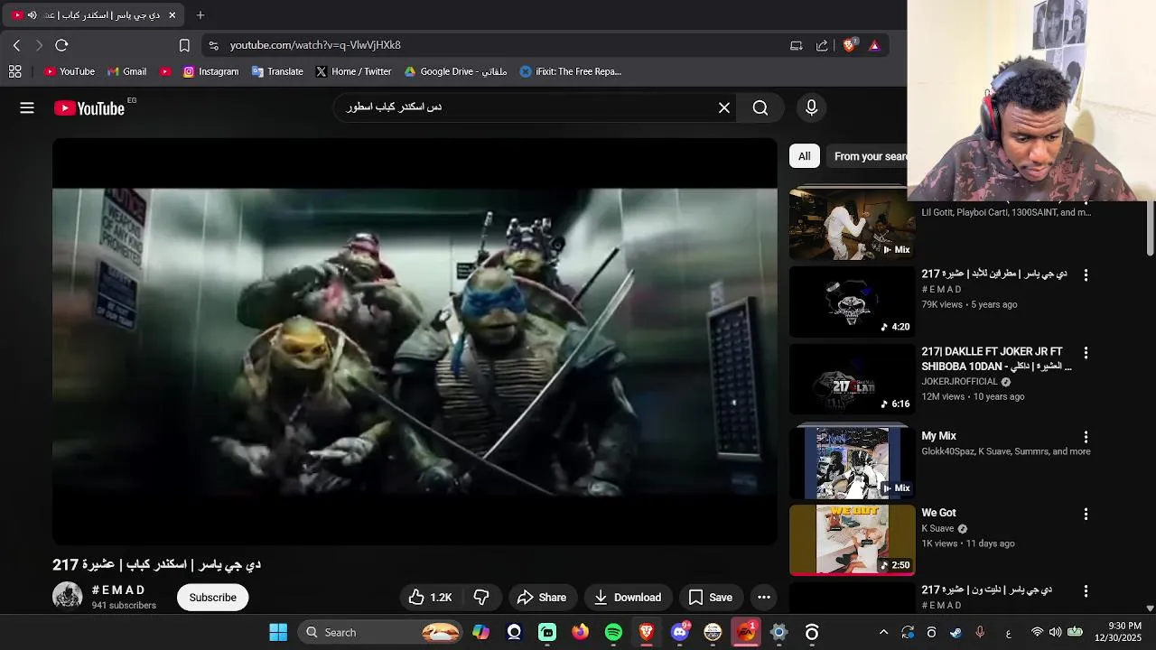Open Discord from the taskbar
This screenshot has width=1156, height=650.
680,633
